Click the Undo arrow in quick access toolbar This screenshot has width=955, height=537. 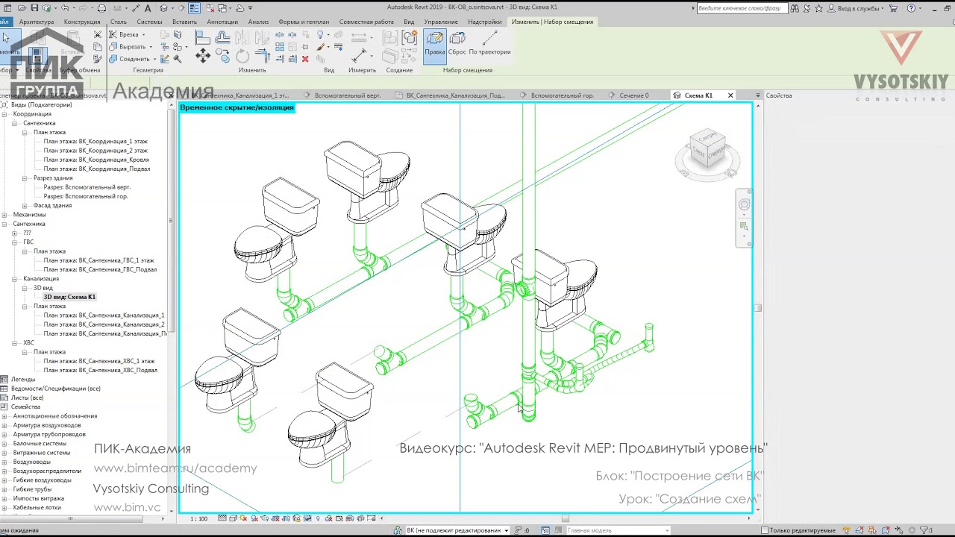coord(66,8)
